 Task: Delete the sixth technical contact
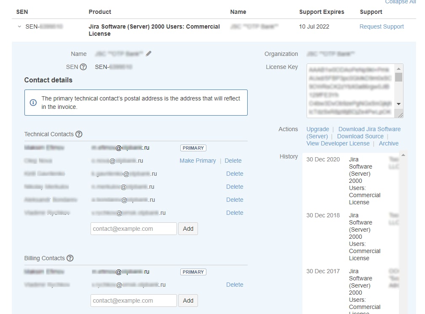click(x=235, y=213)
